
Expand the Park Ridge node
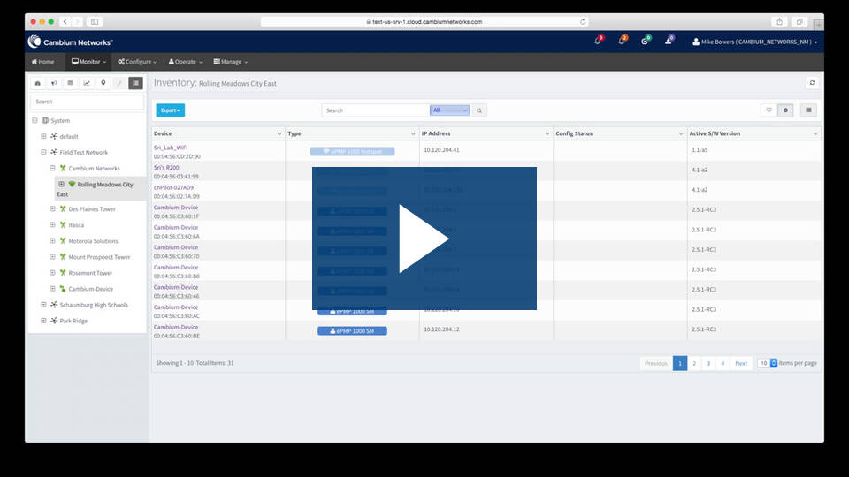point(44,321)
